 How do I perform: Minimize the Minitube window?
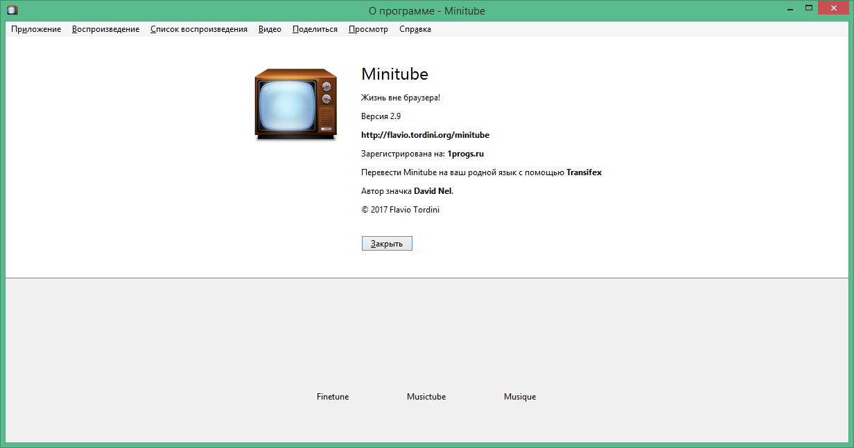789,8
